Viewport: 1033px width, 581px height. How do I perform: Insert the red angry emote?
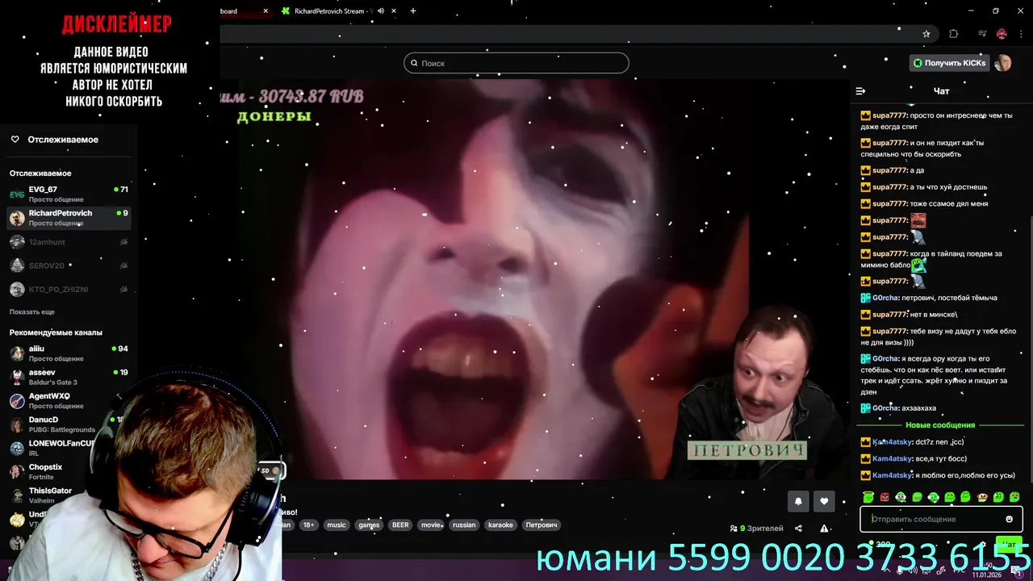885,497
